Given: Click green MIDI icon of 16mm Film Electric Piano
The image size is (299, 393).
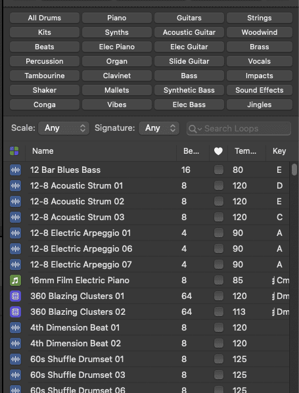Looking at the screenshot, I should coord(15,280).
